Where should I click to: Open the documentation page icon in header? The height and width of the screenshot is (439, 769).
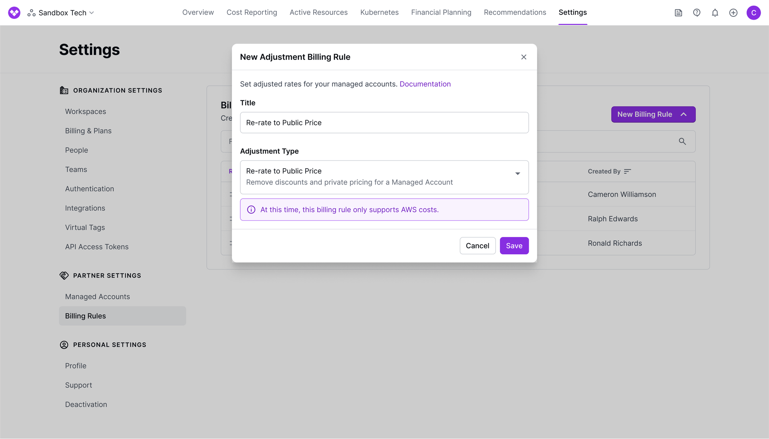(x=678, y=13)
